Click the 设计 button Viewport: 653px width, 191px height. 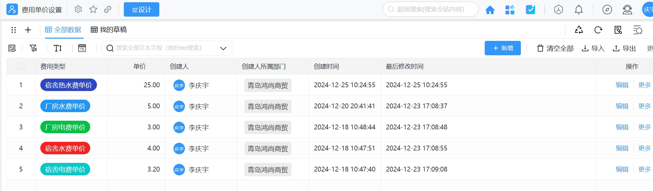[x=141, y=10]
